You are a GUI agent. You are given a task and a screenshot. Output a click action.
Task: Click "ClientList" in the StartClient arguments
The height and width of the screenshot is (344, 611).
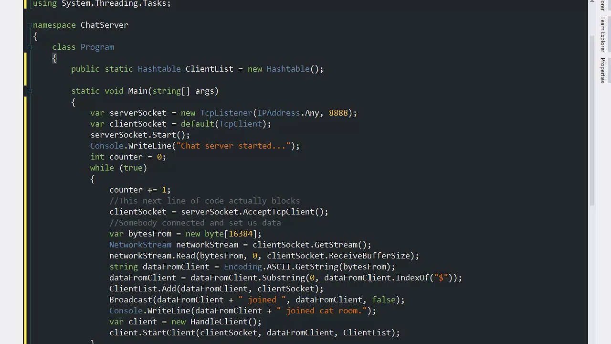point(367,333)
